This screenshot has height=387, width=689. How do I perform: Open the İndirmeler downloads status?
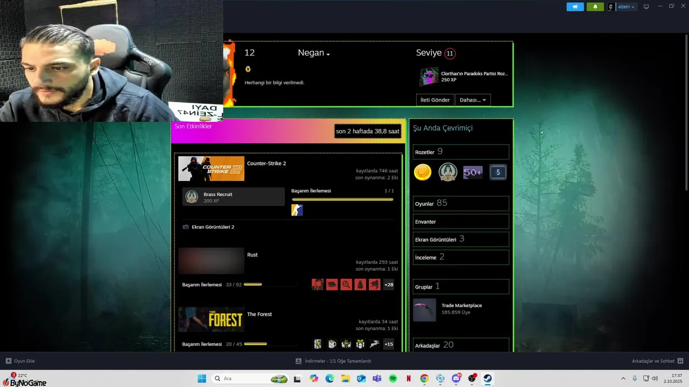[333, 361]
